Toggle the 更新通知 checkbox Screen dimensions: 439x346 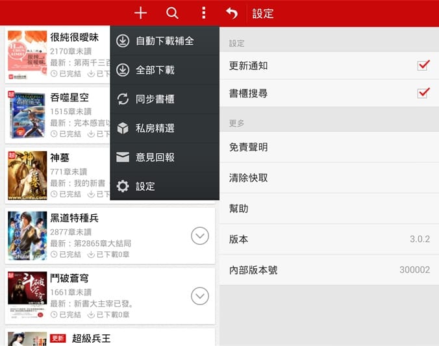click(423, 66)
